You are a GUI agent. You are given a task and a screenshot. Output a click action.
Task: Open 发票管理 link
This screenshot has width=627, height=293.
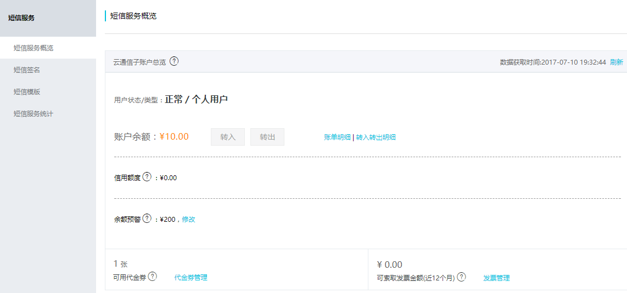point(496,278)
